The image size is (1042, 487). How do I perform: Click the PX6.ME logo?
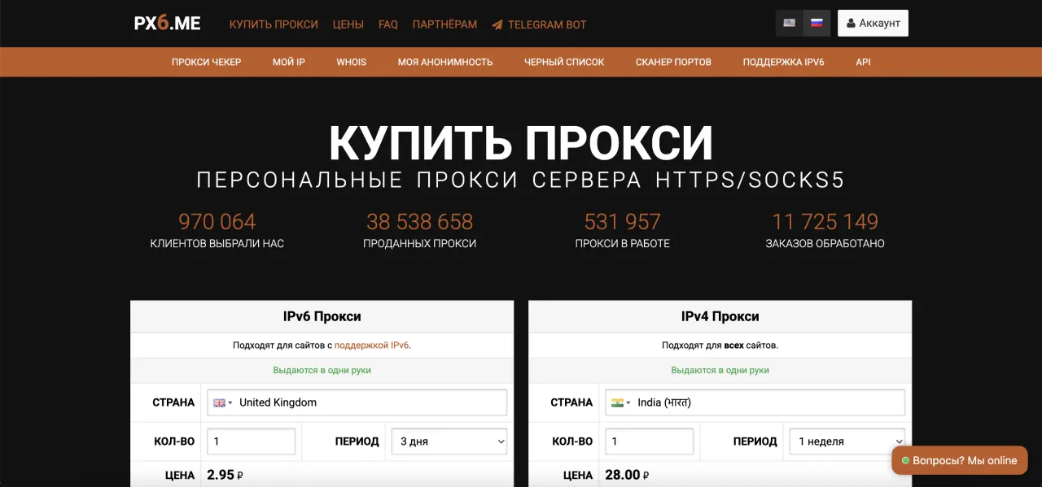click(167, 24)
